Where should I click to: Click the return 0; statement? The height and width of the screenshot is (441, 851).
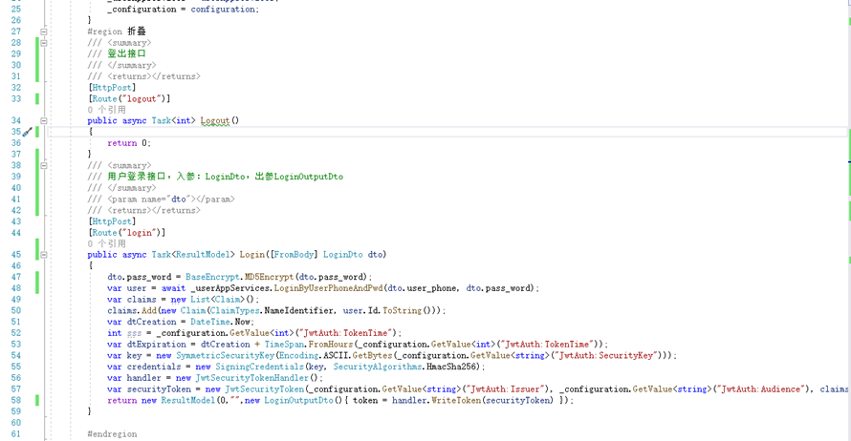pos(129,143)
